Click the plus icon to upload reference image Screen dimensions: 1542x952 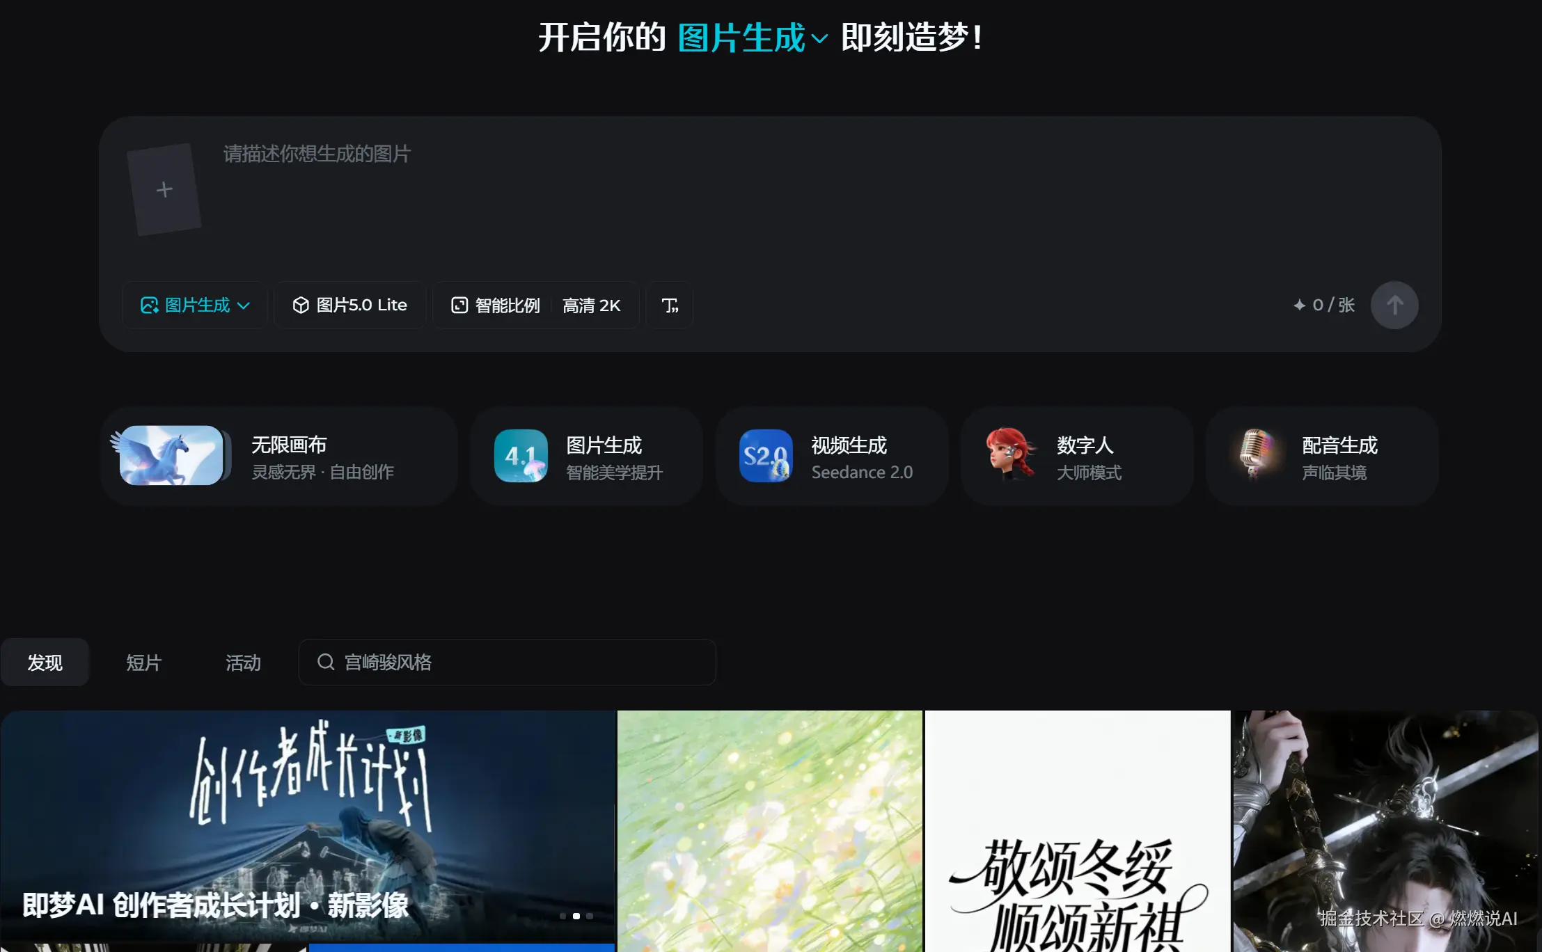click(164, 189)
